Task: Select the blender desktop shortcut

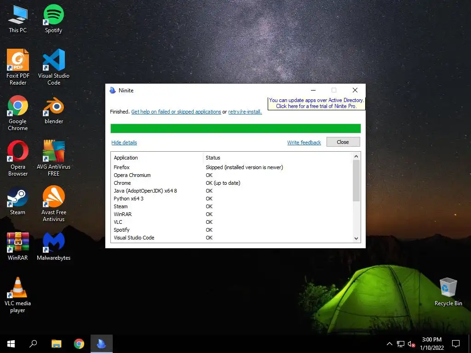Action: tap(53, 110)
